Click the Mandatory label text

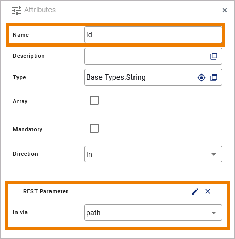point(28,129)
